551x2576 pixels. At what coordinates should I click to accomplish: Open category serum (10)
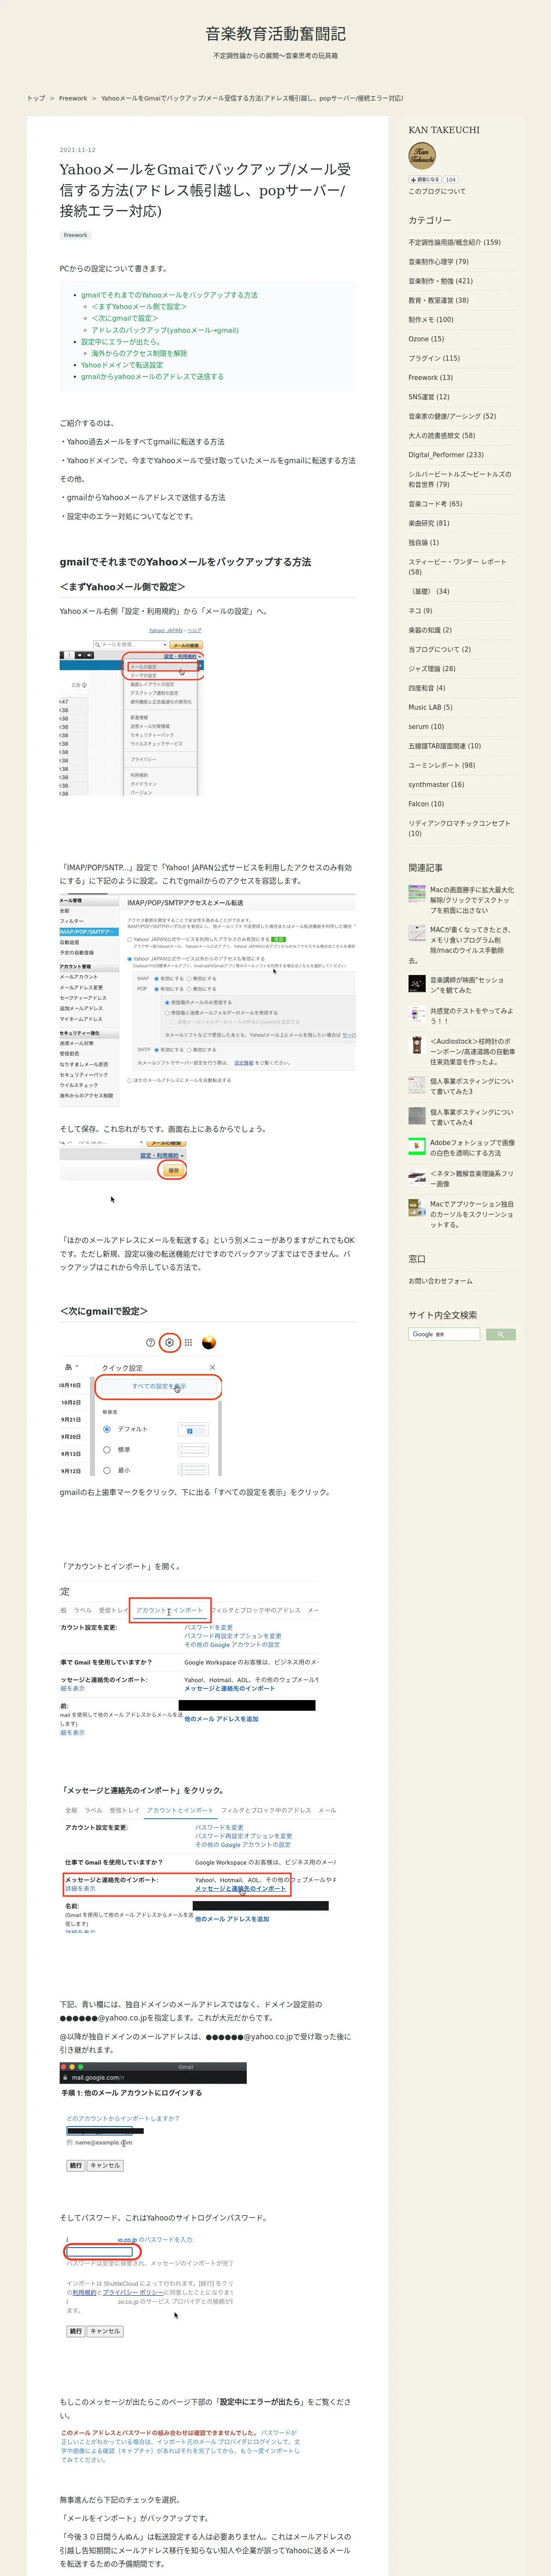coord(426,727)
